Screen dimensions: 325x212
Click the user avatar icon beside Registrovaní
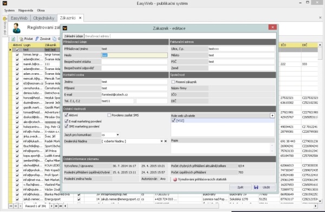tap(16, 28)
